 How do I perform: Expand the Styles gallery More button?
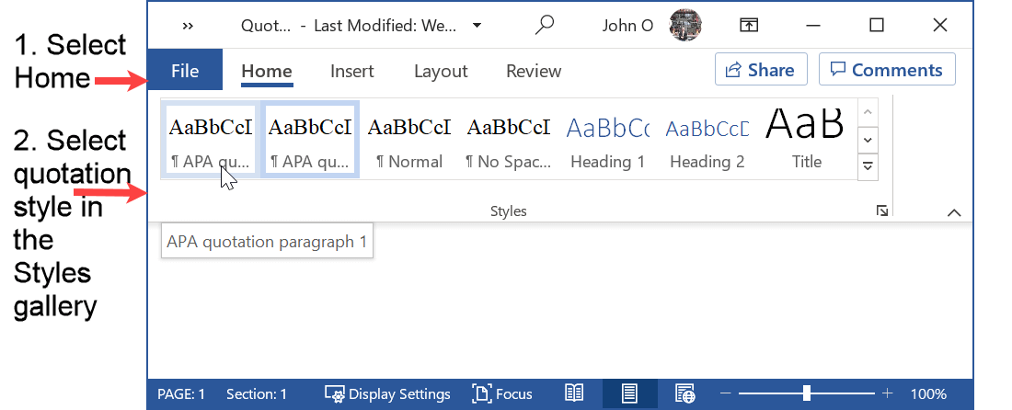pyautogui.click(x=868, y=167)
